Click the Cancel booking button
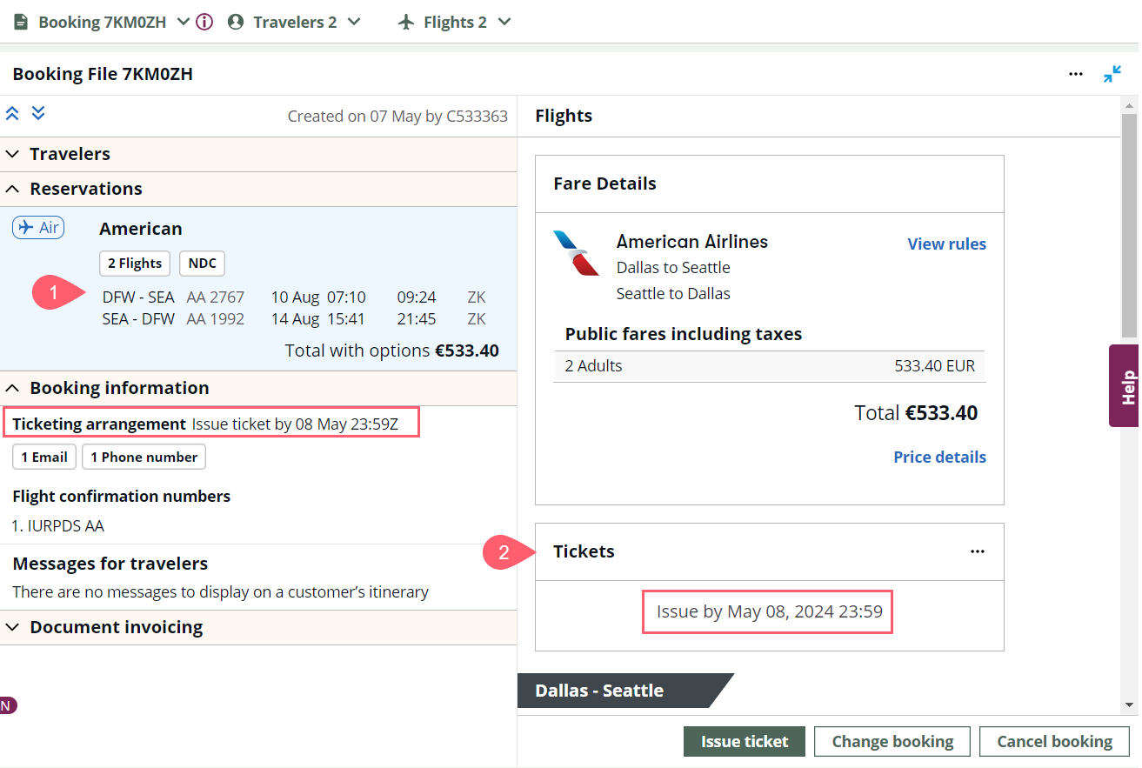Viewport: 1142px width, 768px height. click(1054, 742)
